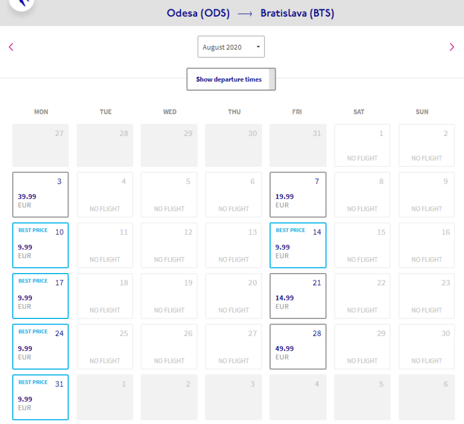Select August 21 flight for 14.99 EUR
464x424 pixels.
coord(298,296)
